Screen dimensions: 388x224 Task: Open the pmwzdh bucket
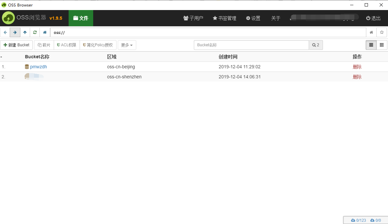point(39,67)
